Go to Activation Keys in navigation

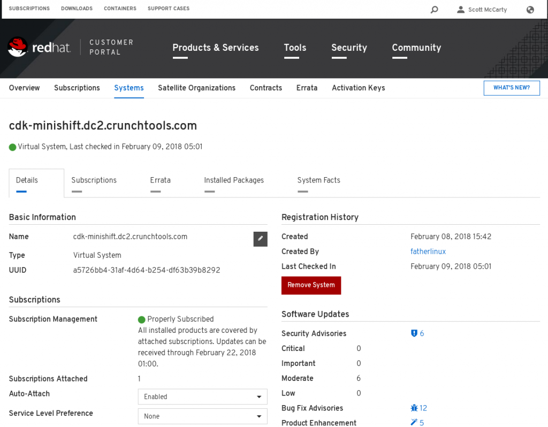click(x=358, y=88)
